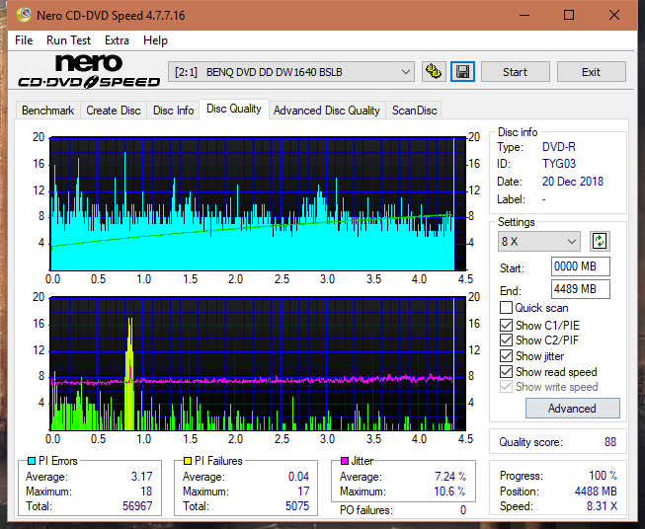
Task: Click the Advanced settings button
Action: [x=572, y=409]
